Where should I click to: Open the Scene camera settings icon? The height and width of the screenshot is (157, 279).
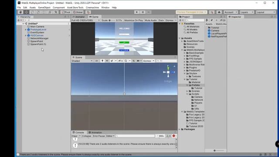click(x=138, y=61)
